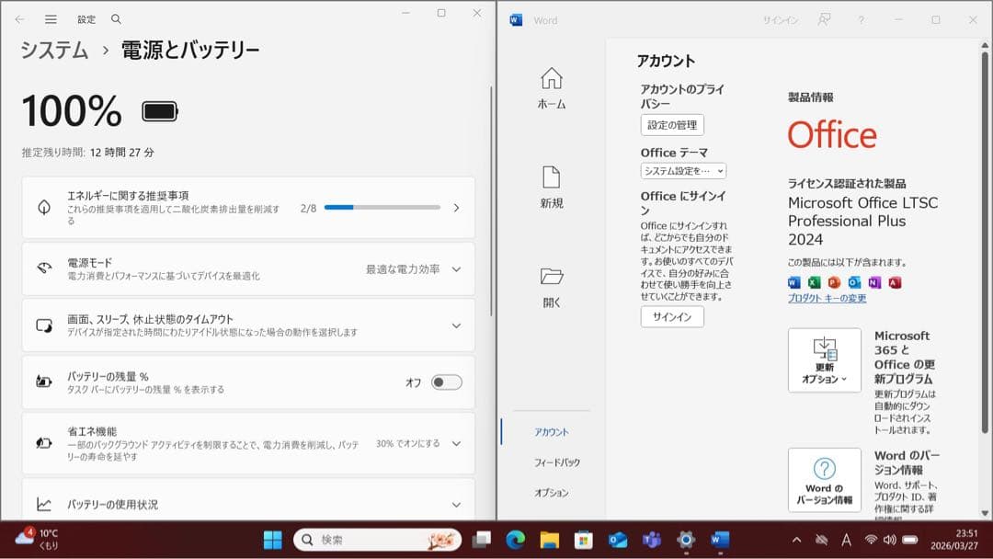The width and height of the screenshot is (993, 559).
Task: Expand the energy saver section
Action: 456,443
